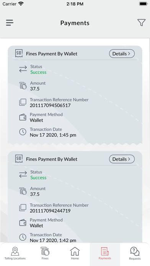Tap the first card title Fines Payment By Wallet
This screenshot has height=266, width=150.
[52, 54]
